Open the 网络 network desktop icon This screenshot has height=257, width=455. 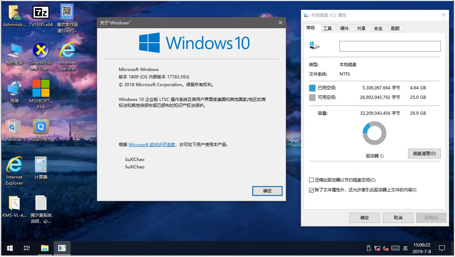tap(14, 92)
